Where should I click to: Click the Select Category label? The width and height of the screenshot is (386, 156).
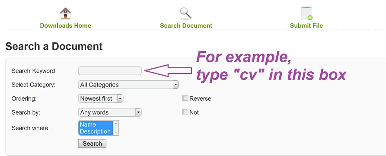(33, 85)
